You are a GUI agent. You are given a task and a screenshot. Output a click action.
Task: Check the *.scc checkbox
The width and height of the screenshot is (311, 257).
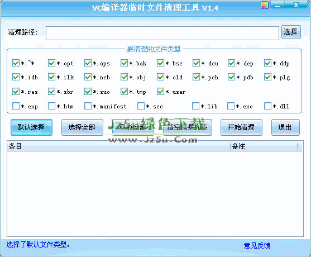click(141, 106)
